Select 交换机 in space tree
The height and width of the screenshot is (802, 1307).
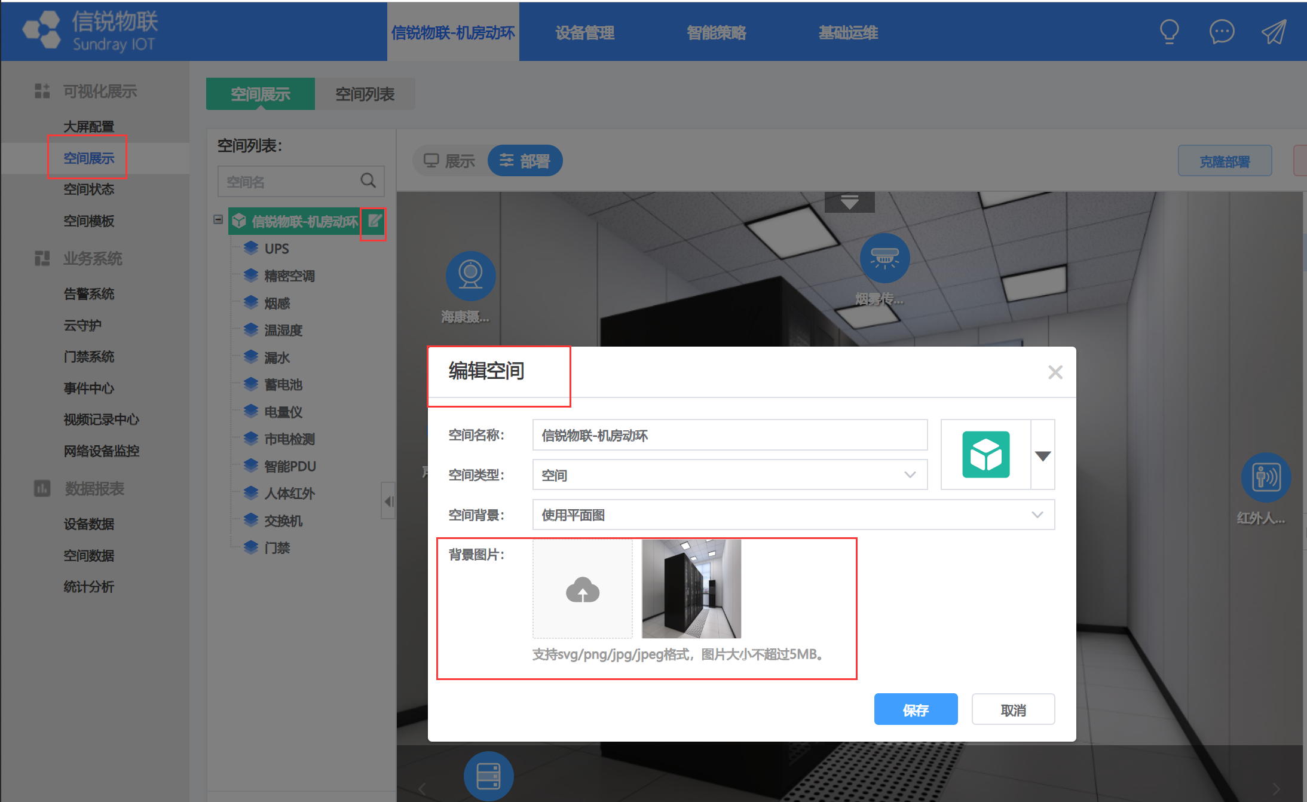point(283,521)
